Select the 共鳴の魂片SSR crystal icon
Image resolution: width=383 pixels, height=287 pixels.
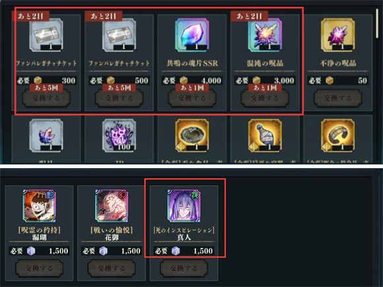(x=192, y=35)
